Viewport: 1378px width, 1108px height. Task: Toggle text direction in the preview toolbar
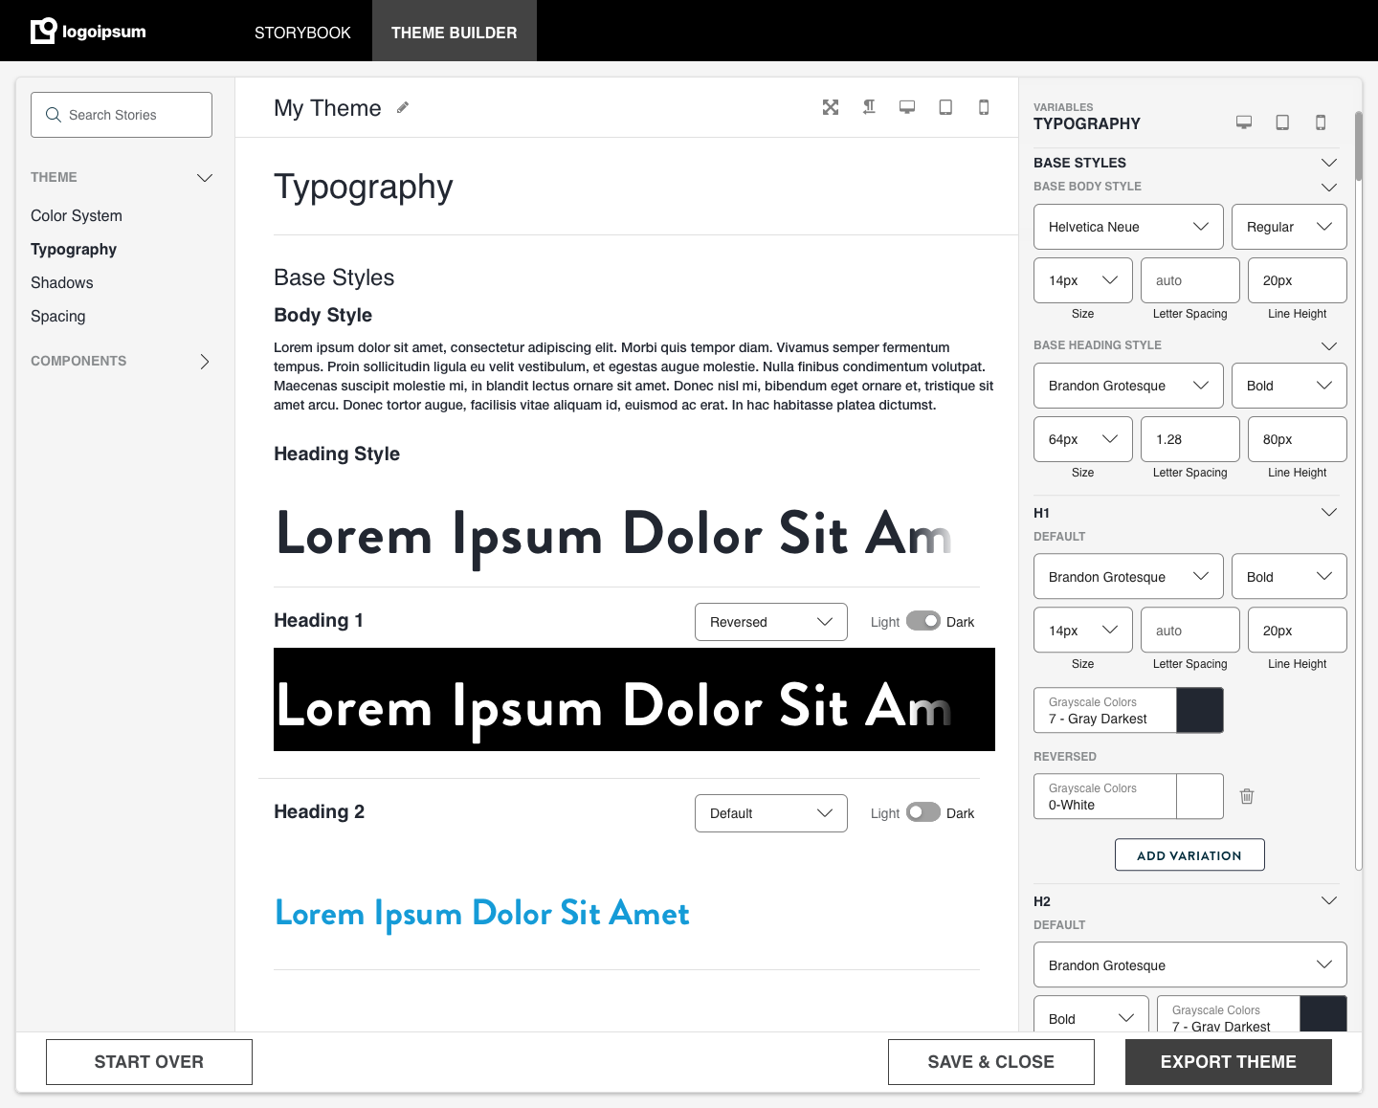pos(869,107)
